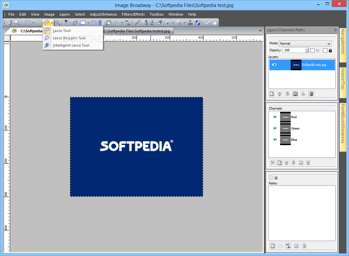Select the transform selection tool
349x256 pixels.
coord(83,22)
